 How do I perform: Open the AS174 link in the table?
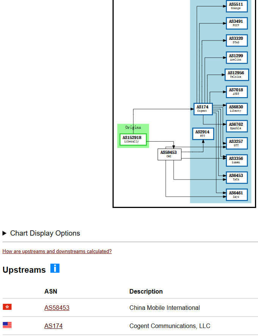pos(53,326)
